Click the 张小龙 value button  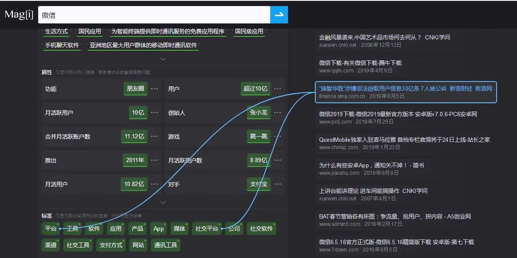pos(258,113)
